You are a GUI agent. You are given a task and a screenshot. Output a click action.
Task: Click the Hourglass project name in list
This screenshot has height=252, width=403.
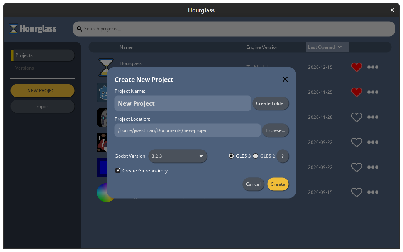click(x=130, y=63)
